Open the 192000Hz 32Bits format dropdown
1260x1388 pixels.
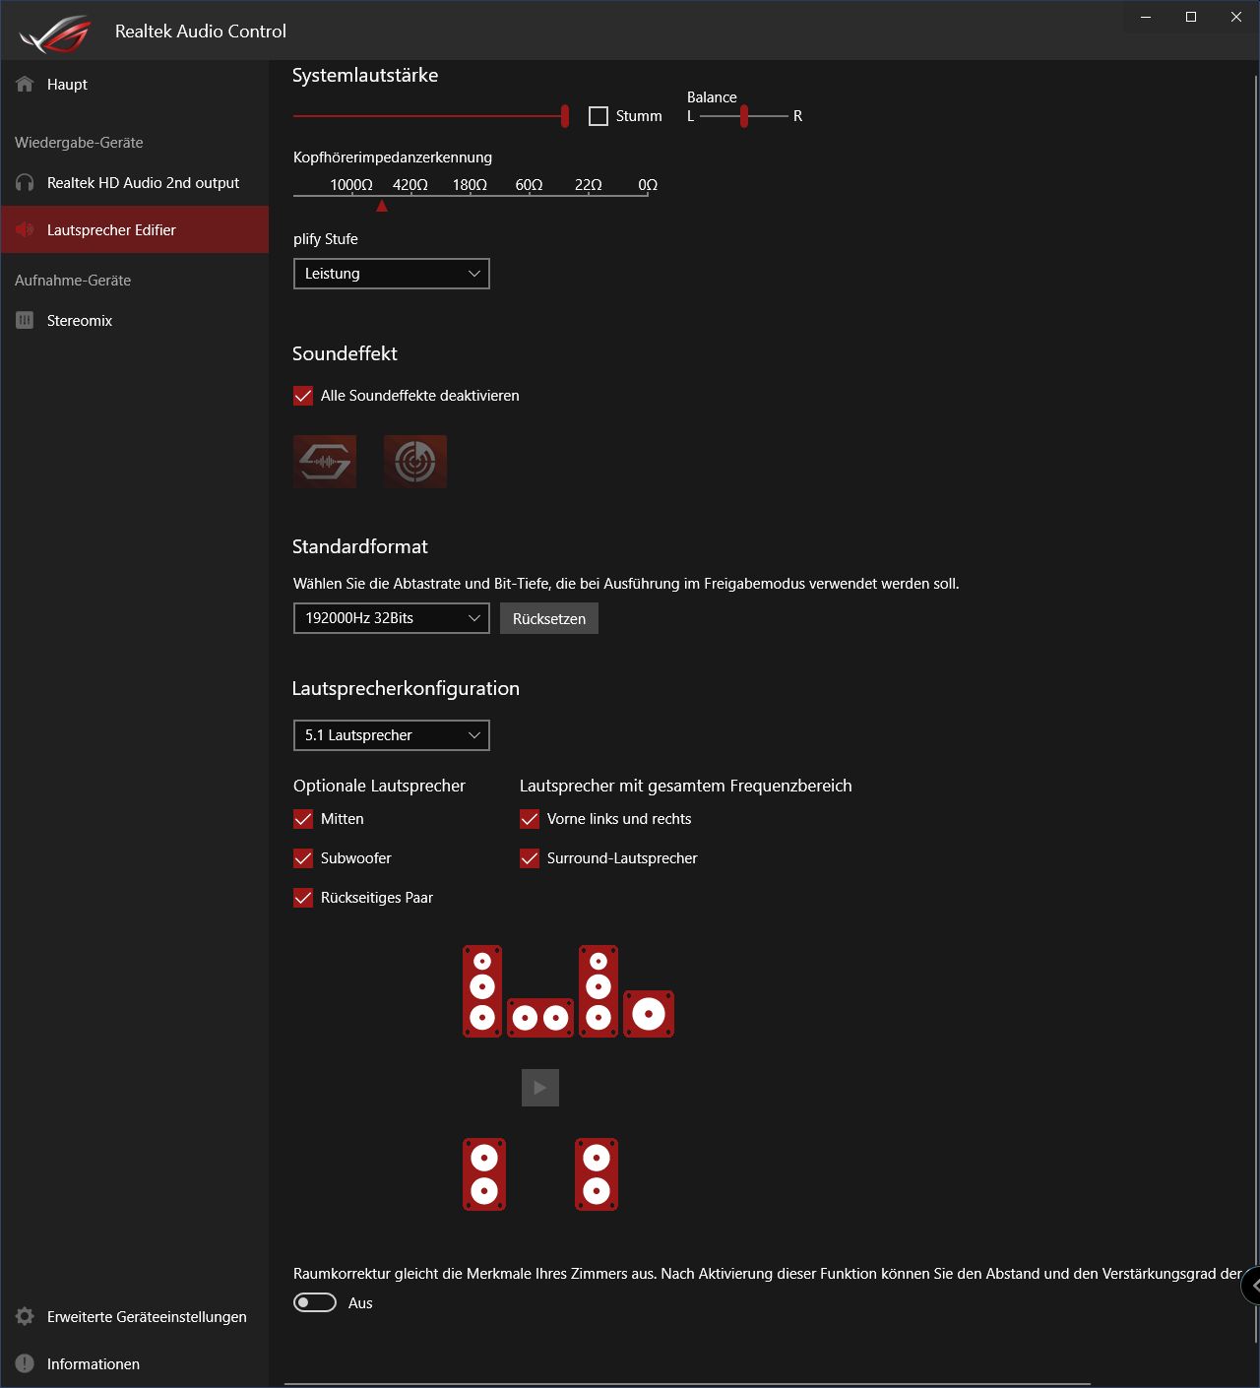[392, 618]
